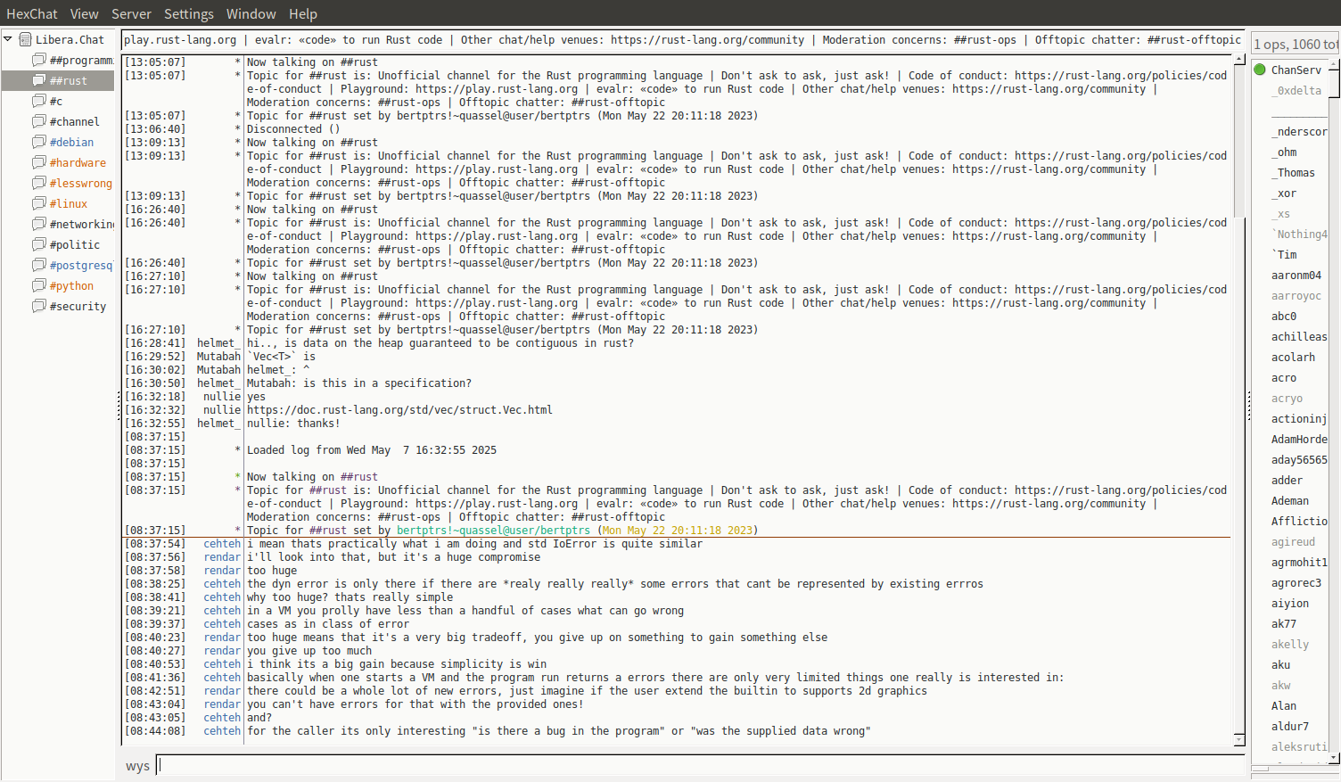Open the Server menu
This screenshot has height=782, width=1341.
[x=131, y=14]
